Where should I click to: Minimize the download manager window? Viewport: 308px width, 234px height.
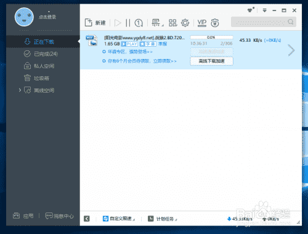click(274, 10)
